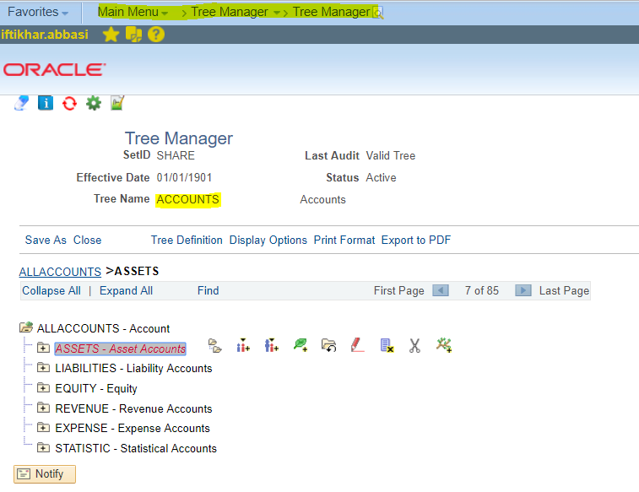Select ASSETS - Asset Accounts node
This screenshot has height=492, width=639.
(x=120, y=349)
